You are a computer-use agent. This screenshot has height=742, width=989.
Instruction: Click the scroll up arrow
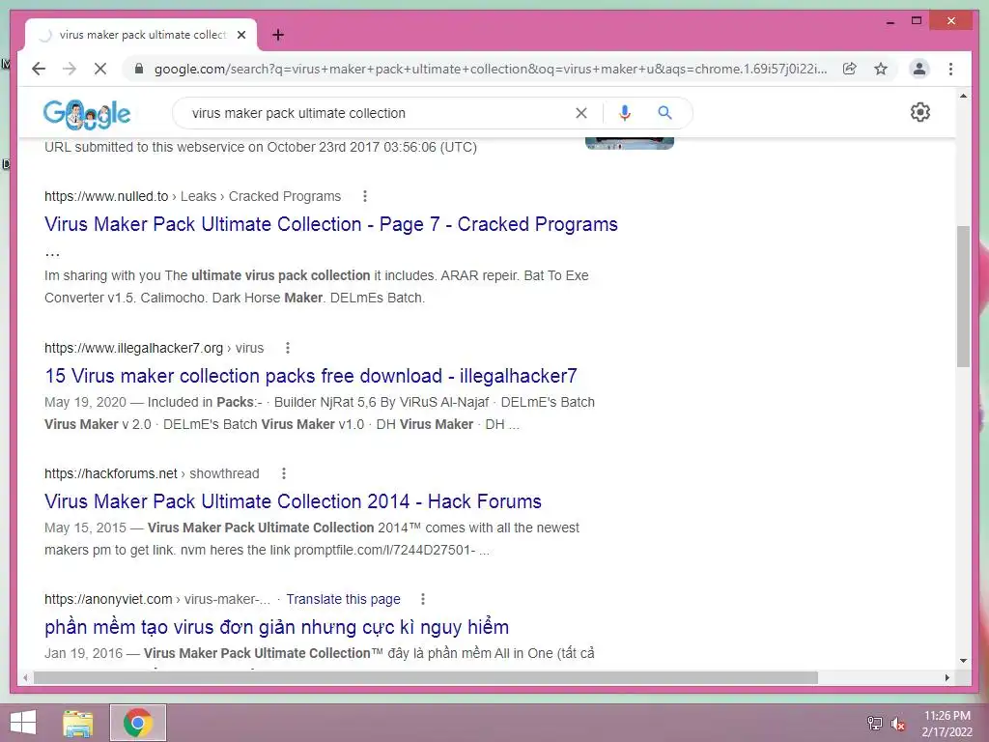(963, 96)
